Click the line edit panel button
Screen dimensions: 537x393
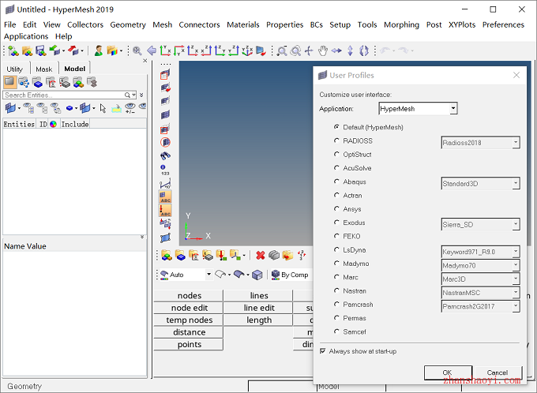point(258,308)
